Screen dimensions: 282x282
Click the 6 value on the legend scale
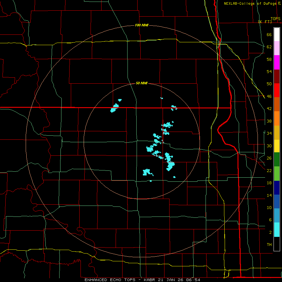click(x=270, y=220)
